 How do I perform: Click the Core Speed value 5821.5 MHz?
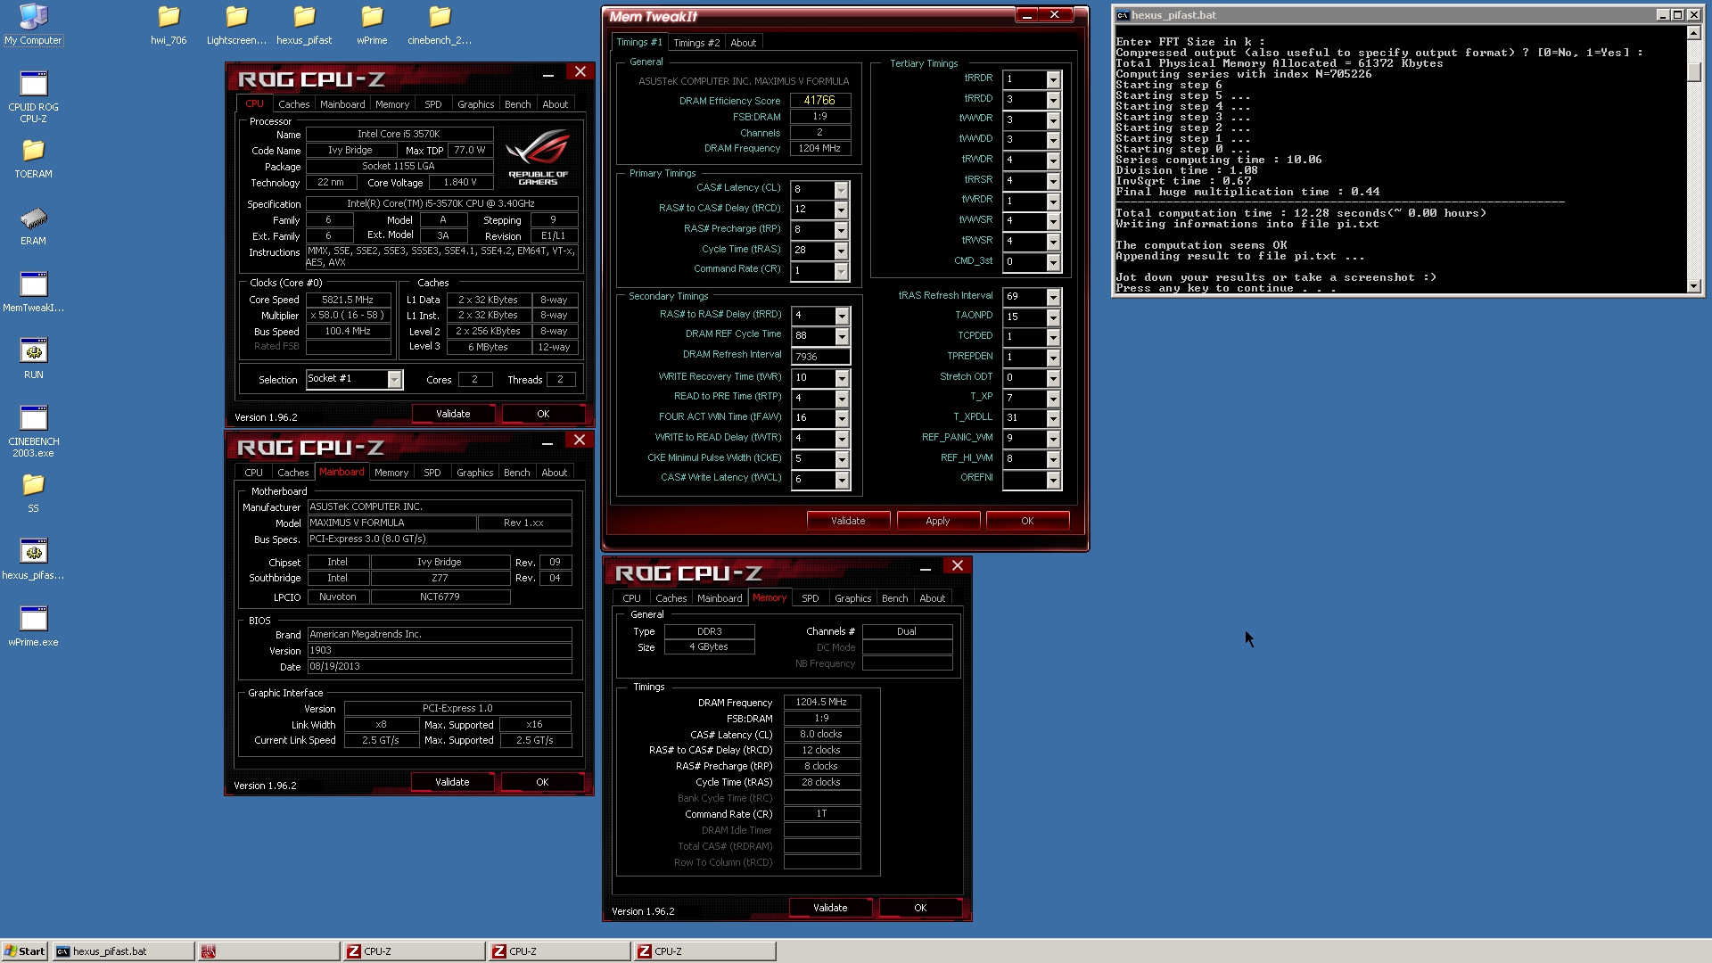tap(348, 300)
